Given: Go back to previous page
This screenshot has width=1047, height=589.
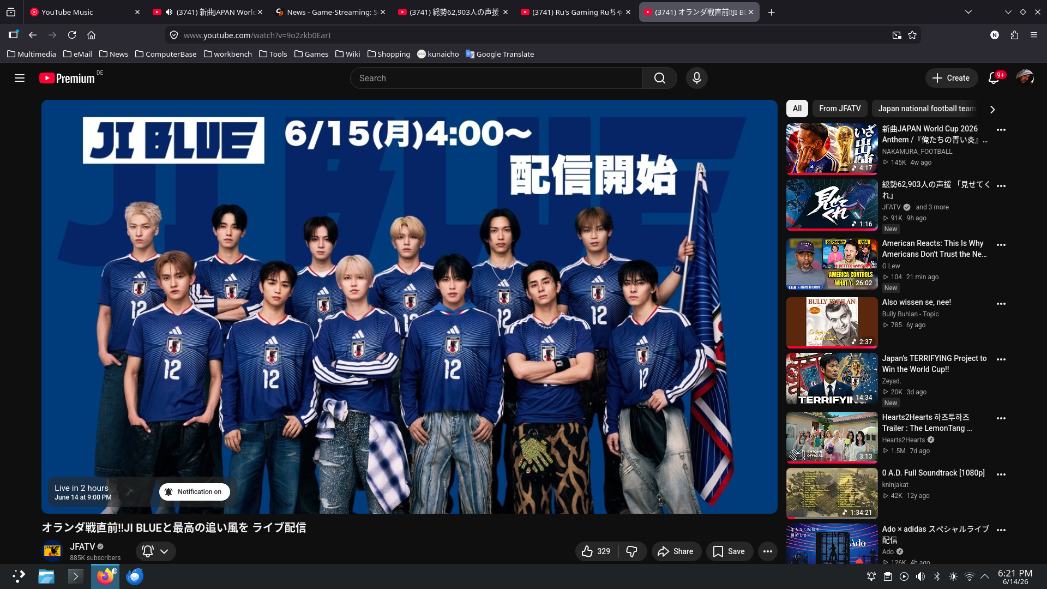Looking at the screenshot, I should (33, 35).
